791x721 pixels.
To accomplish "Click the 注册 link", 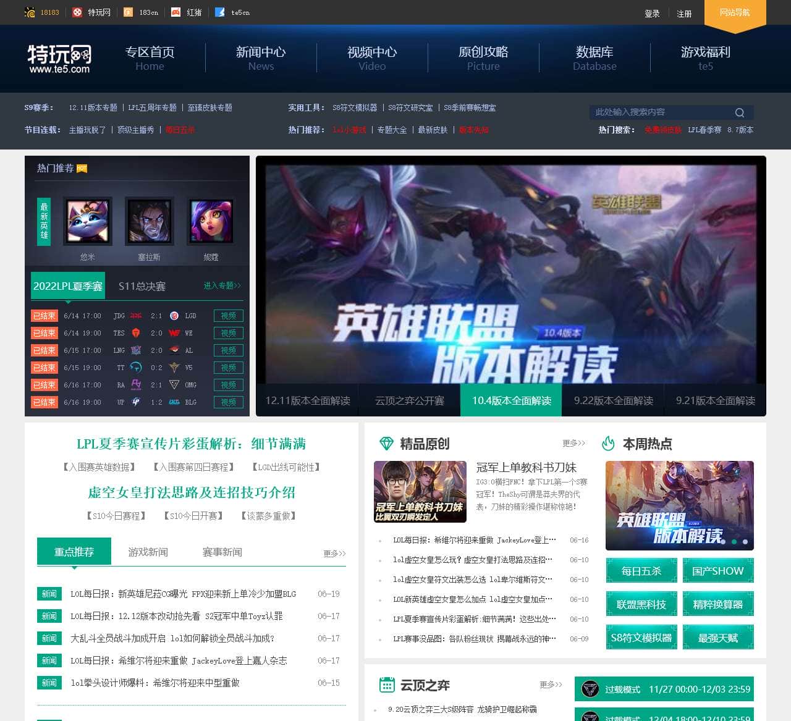I will tap(684, 14).
